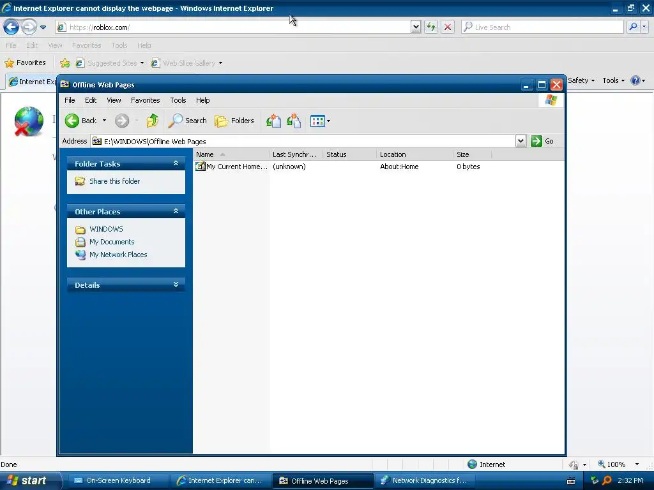Sort by Last Synchronized column header
The width and height of the screenshot is (654, 490).
(x=296, y=154)
